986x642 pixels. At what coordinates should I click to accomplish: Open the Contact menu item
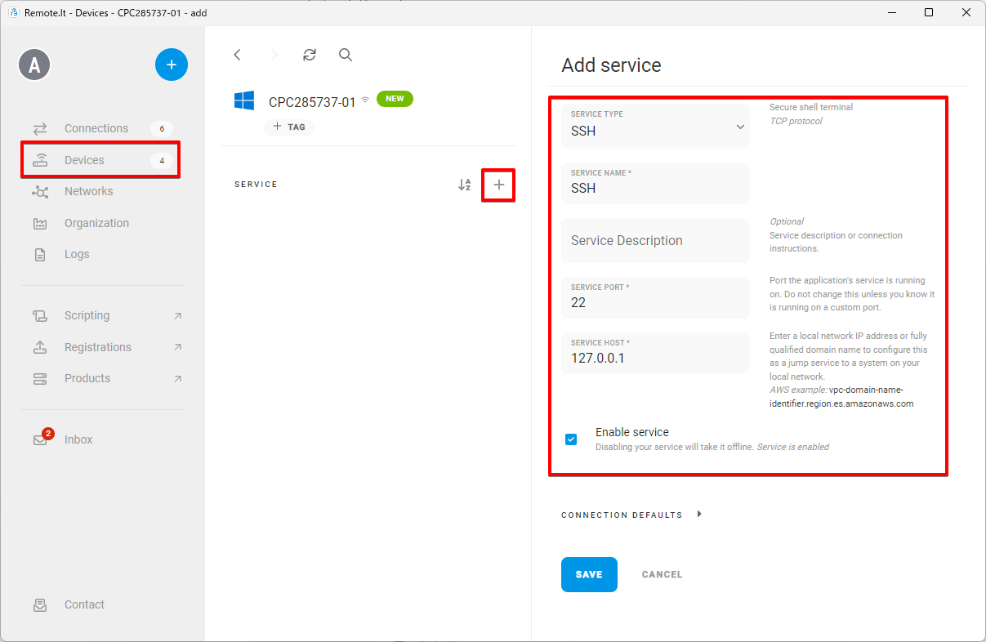[x=102, y=605]
